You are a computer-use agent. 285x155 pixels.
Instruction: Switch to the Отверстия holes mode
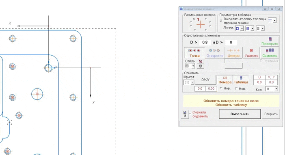(x=215, y=53)
